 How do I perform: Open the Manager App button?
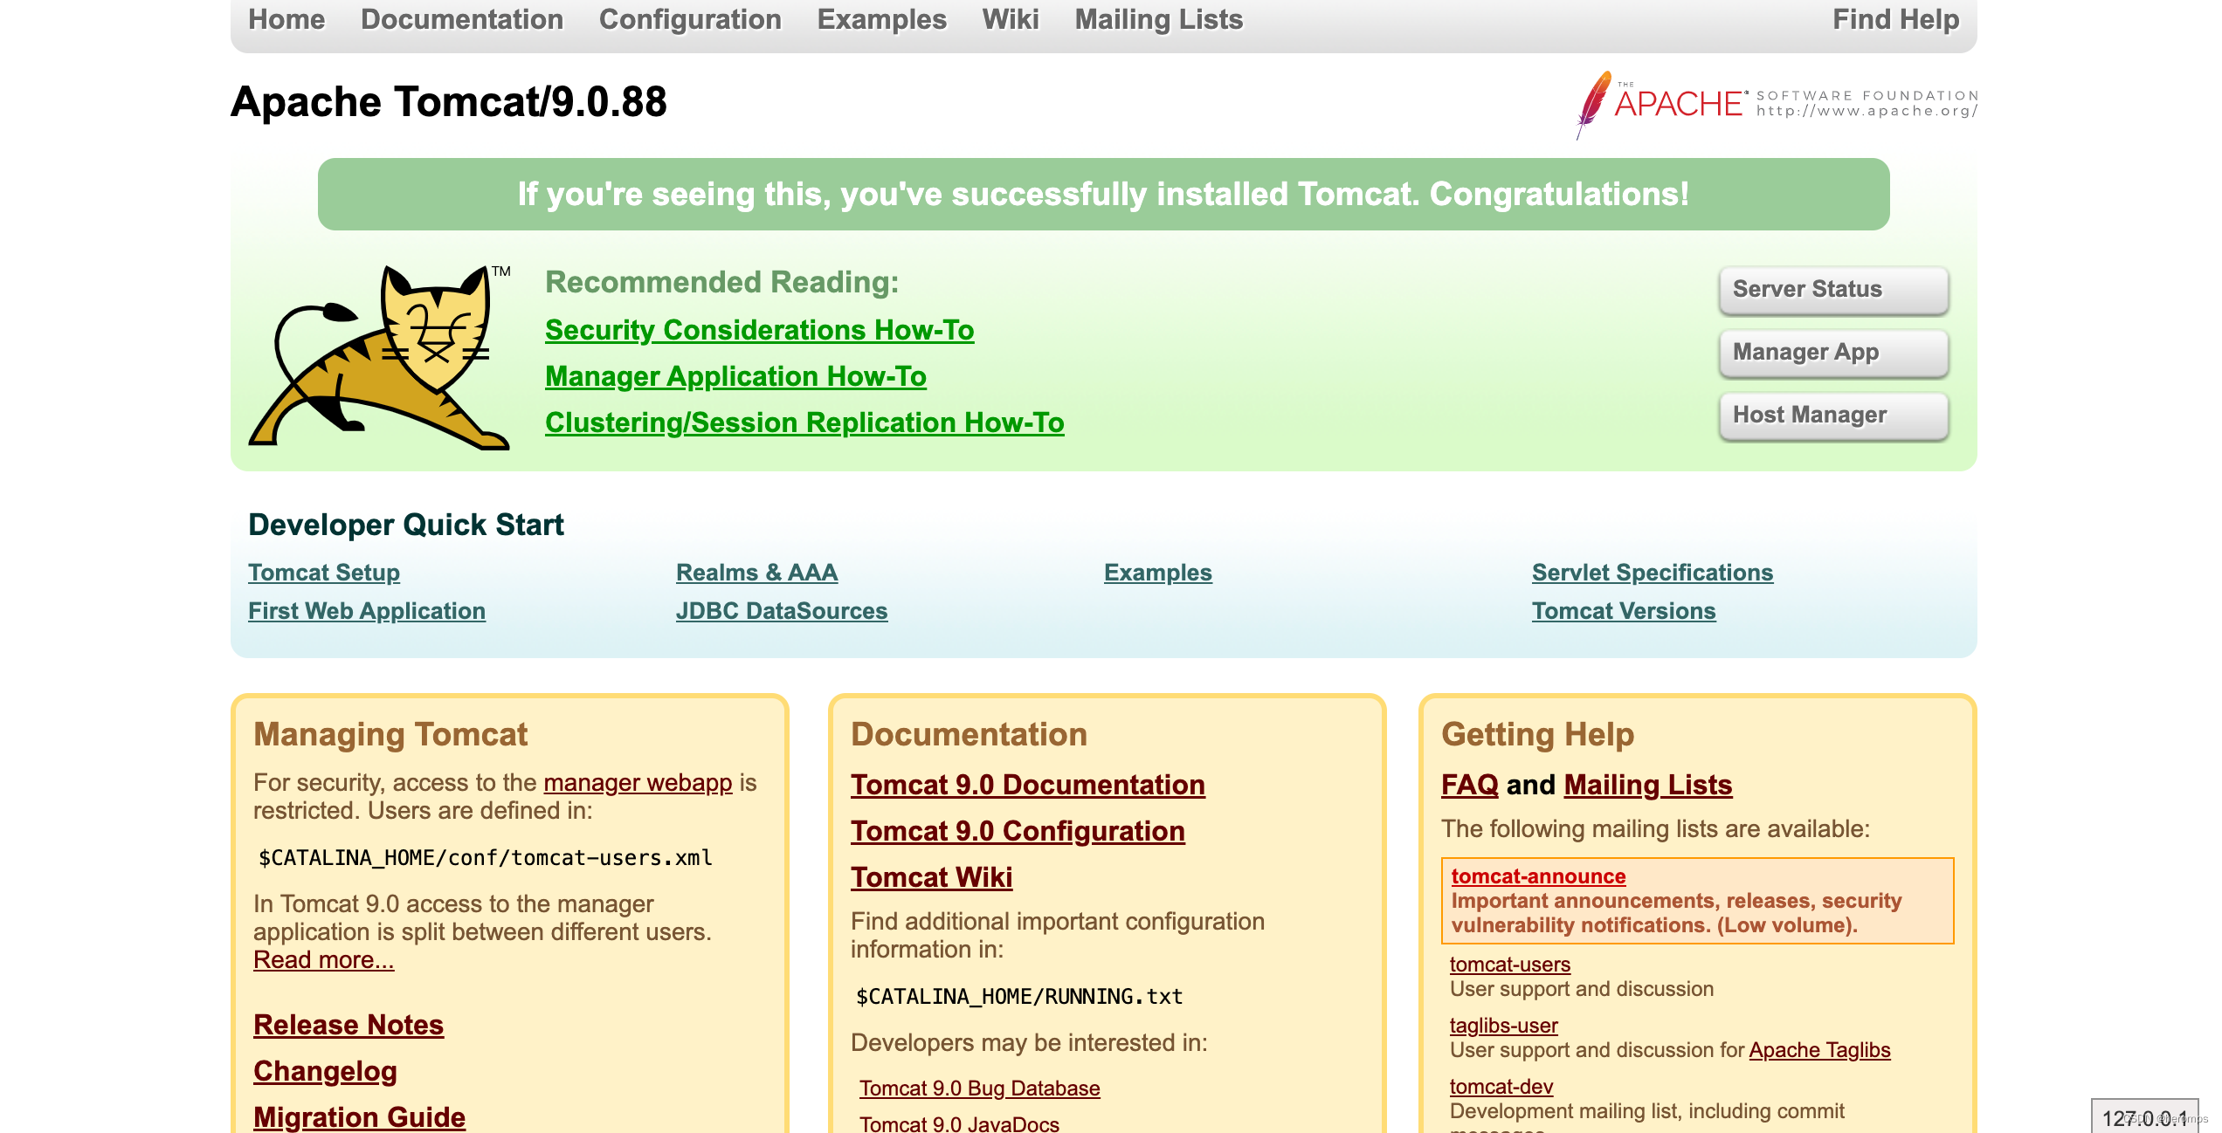coord(1832,353)
